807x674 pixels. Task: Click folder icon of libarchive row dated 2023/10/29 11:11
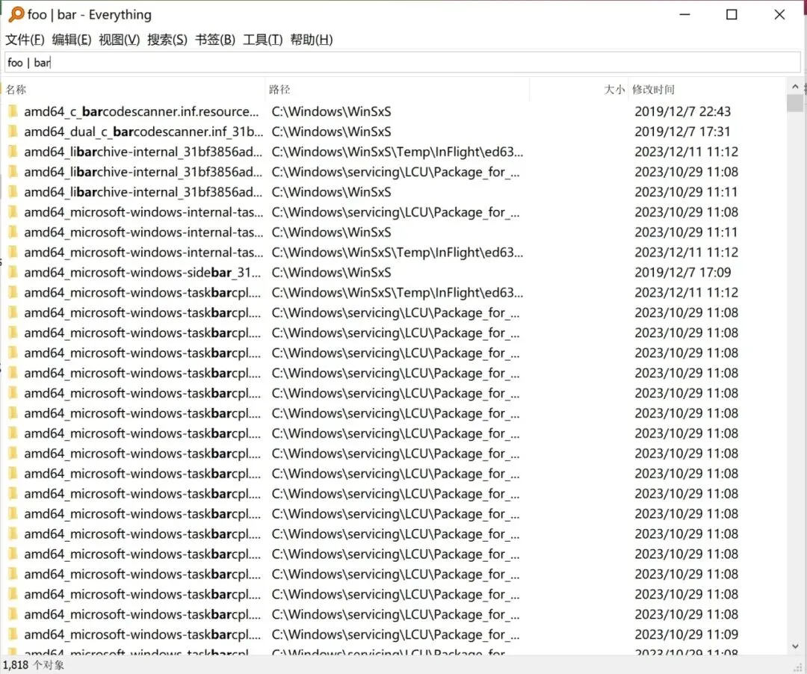pyautogui.click(x=13, y=192)
